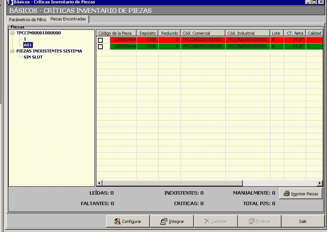Viewport: 327px width, 232px height.
Task: Select the A01 tree item
Action: pos(28,45)
